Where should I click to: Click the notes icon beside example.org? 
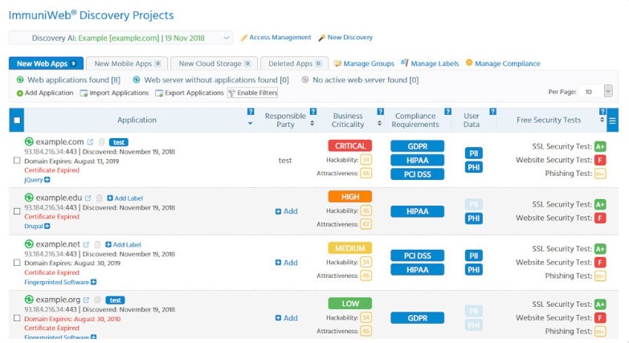(x=97, y=300)
